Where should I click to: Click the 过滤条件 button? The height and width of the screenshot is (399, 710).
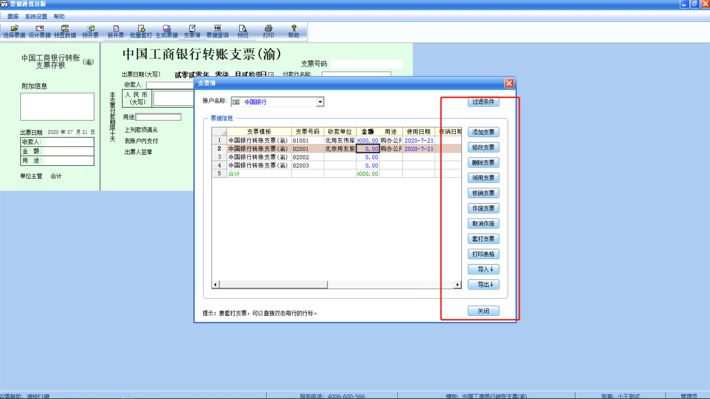pos(483,102)
